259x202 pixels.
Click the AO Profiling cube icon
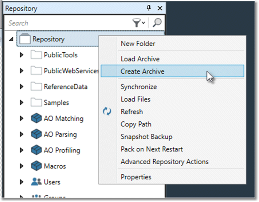(x=37, y=150)
